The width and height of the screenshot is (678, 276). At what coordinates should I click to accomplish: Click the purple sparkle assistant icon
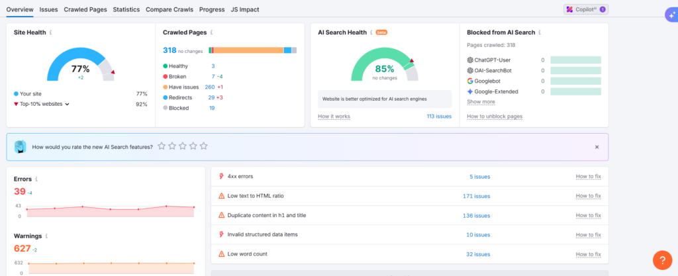(669, 17)
